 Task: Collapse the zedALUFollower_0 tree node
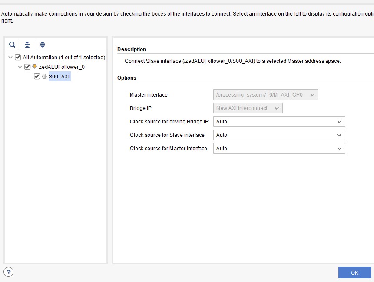[20, 67]
